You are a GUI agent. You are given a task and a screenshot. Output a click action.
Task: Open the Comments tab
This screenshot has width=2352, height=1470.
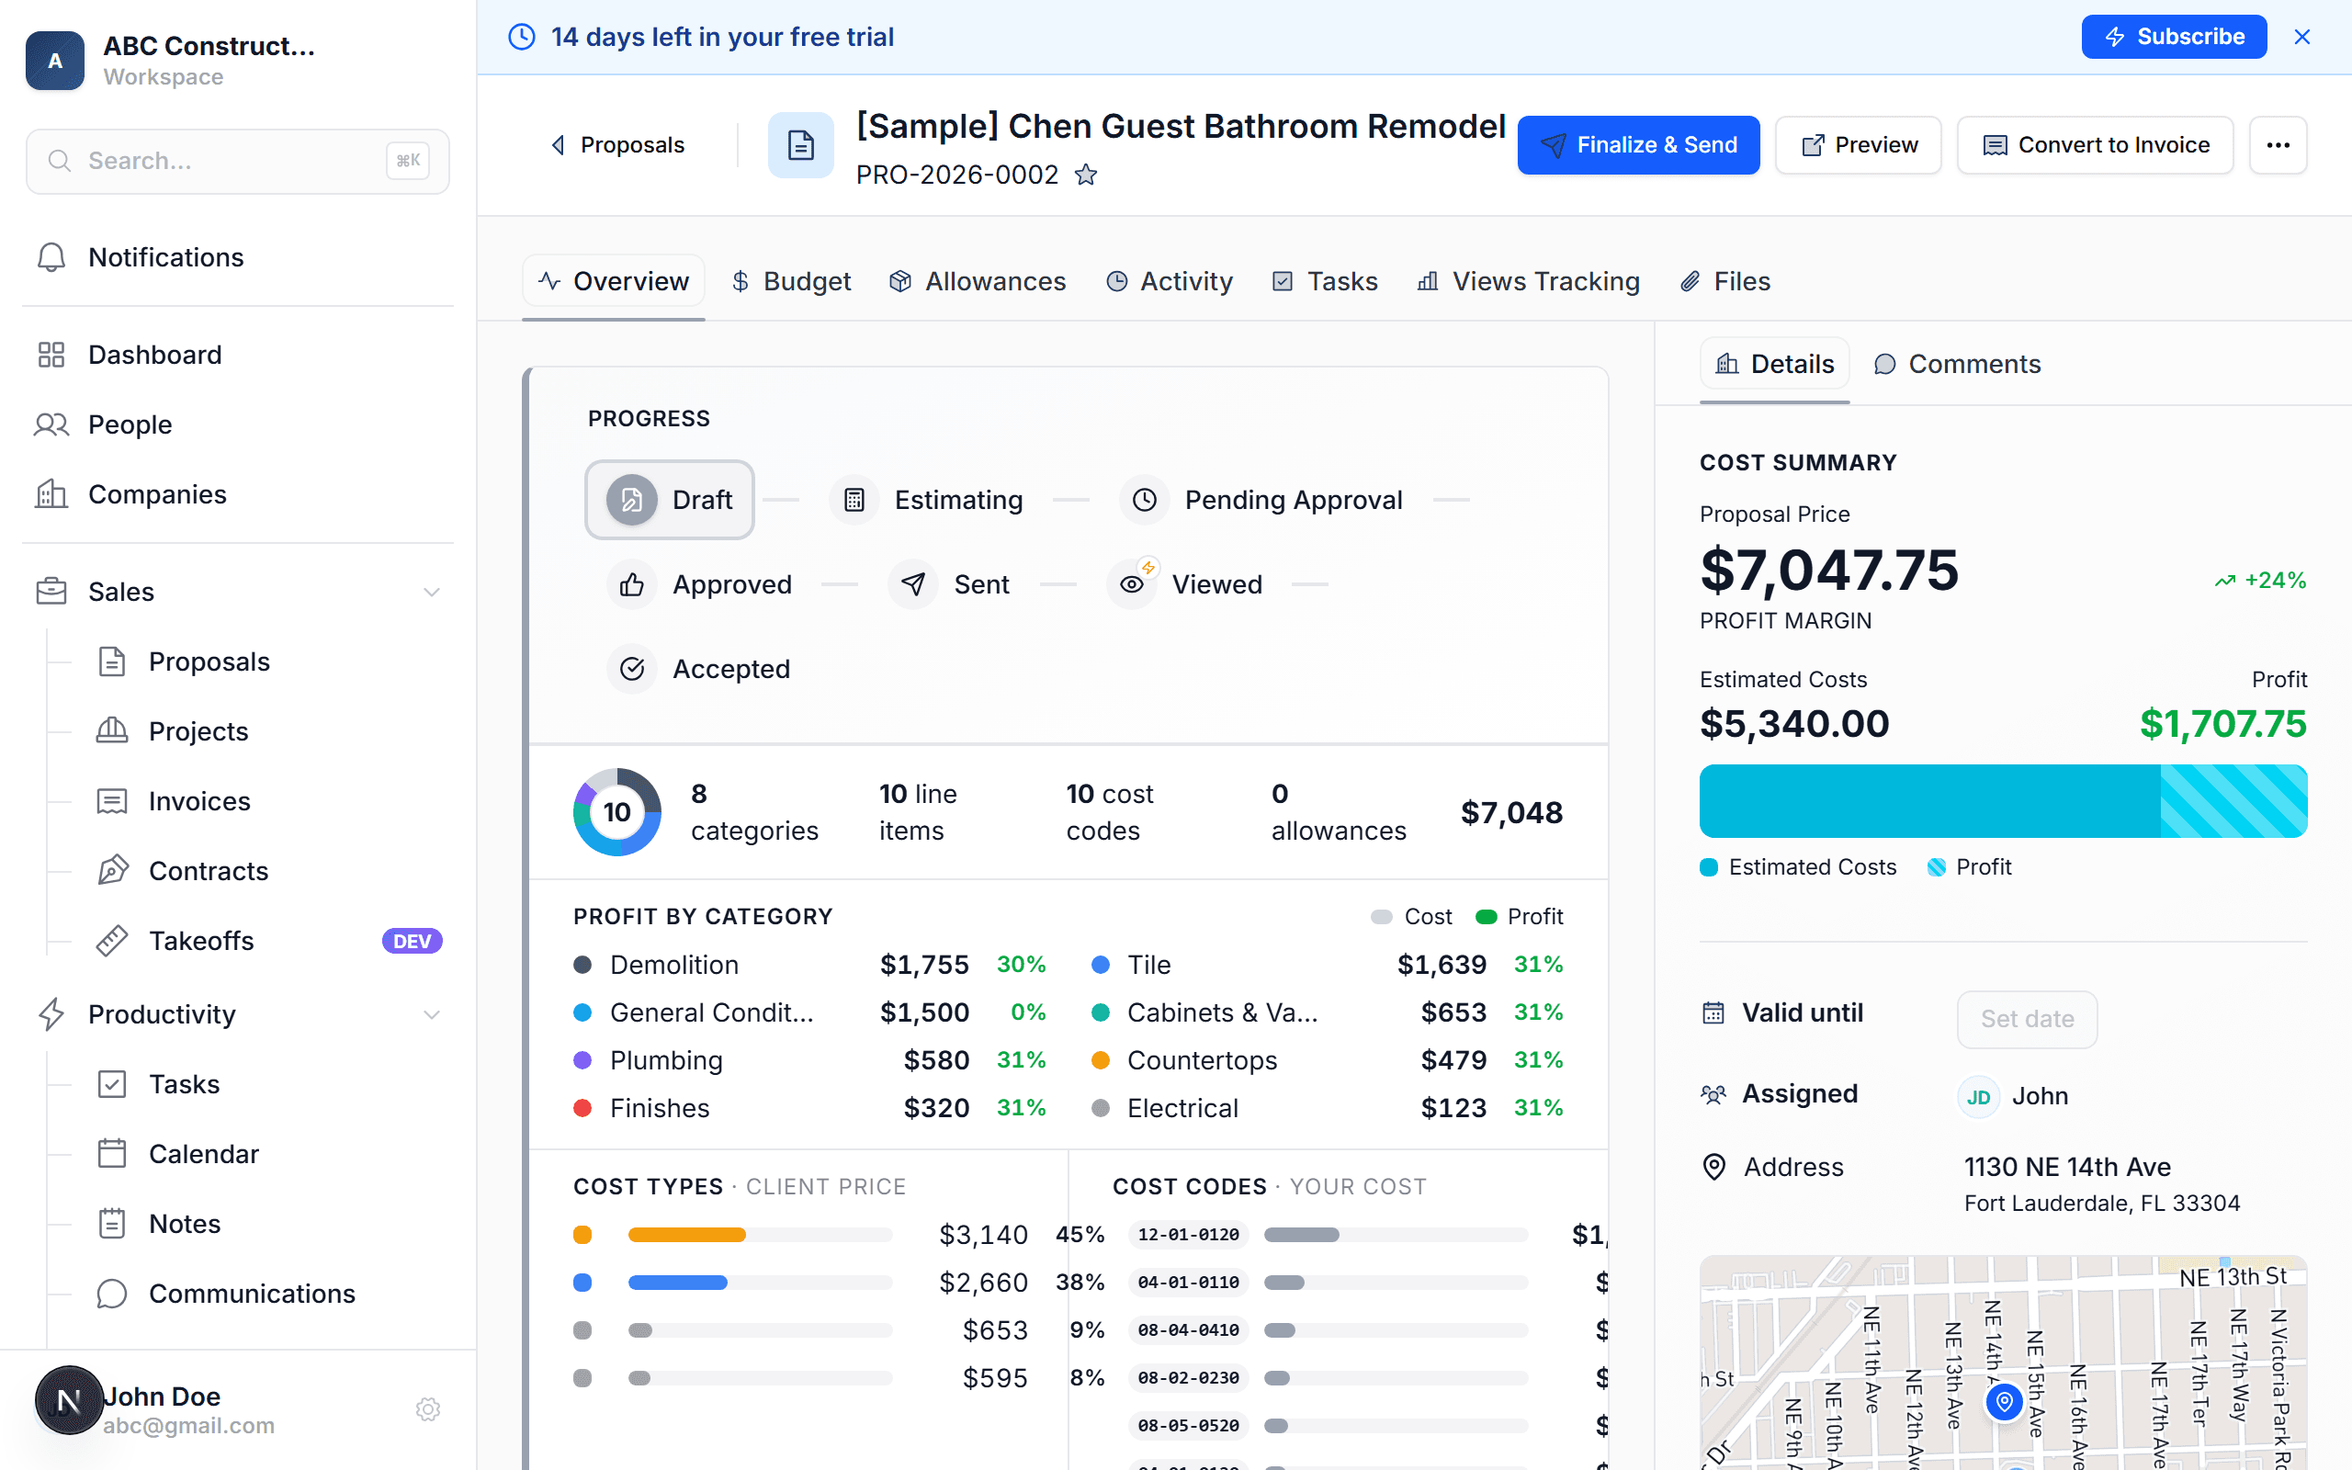pos(1956,365)
